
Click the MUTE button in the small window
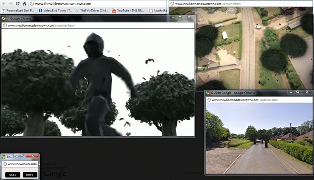[x=30, y=175]
